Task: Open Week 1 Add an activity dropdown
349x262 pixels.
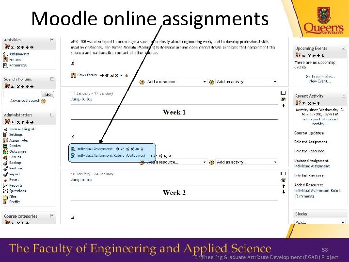Action: (x=247, y=162)
